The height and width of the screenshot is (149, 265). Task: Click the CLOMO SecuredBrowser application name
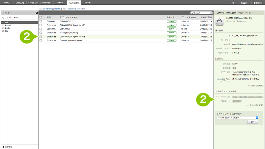[71, 40]
